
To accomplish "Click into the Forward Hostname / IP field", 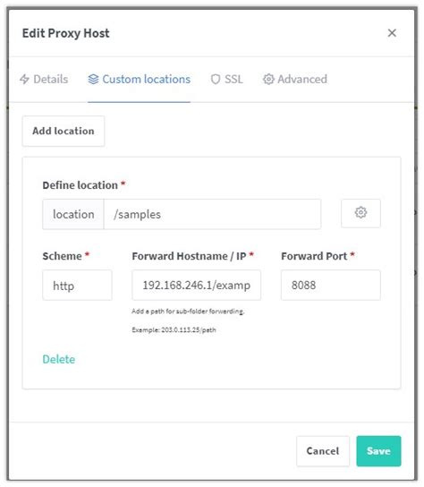I will 196,285.
